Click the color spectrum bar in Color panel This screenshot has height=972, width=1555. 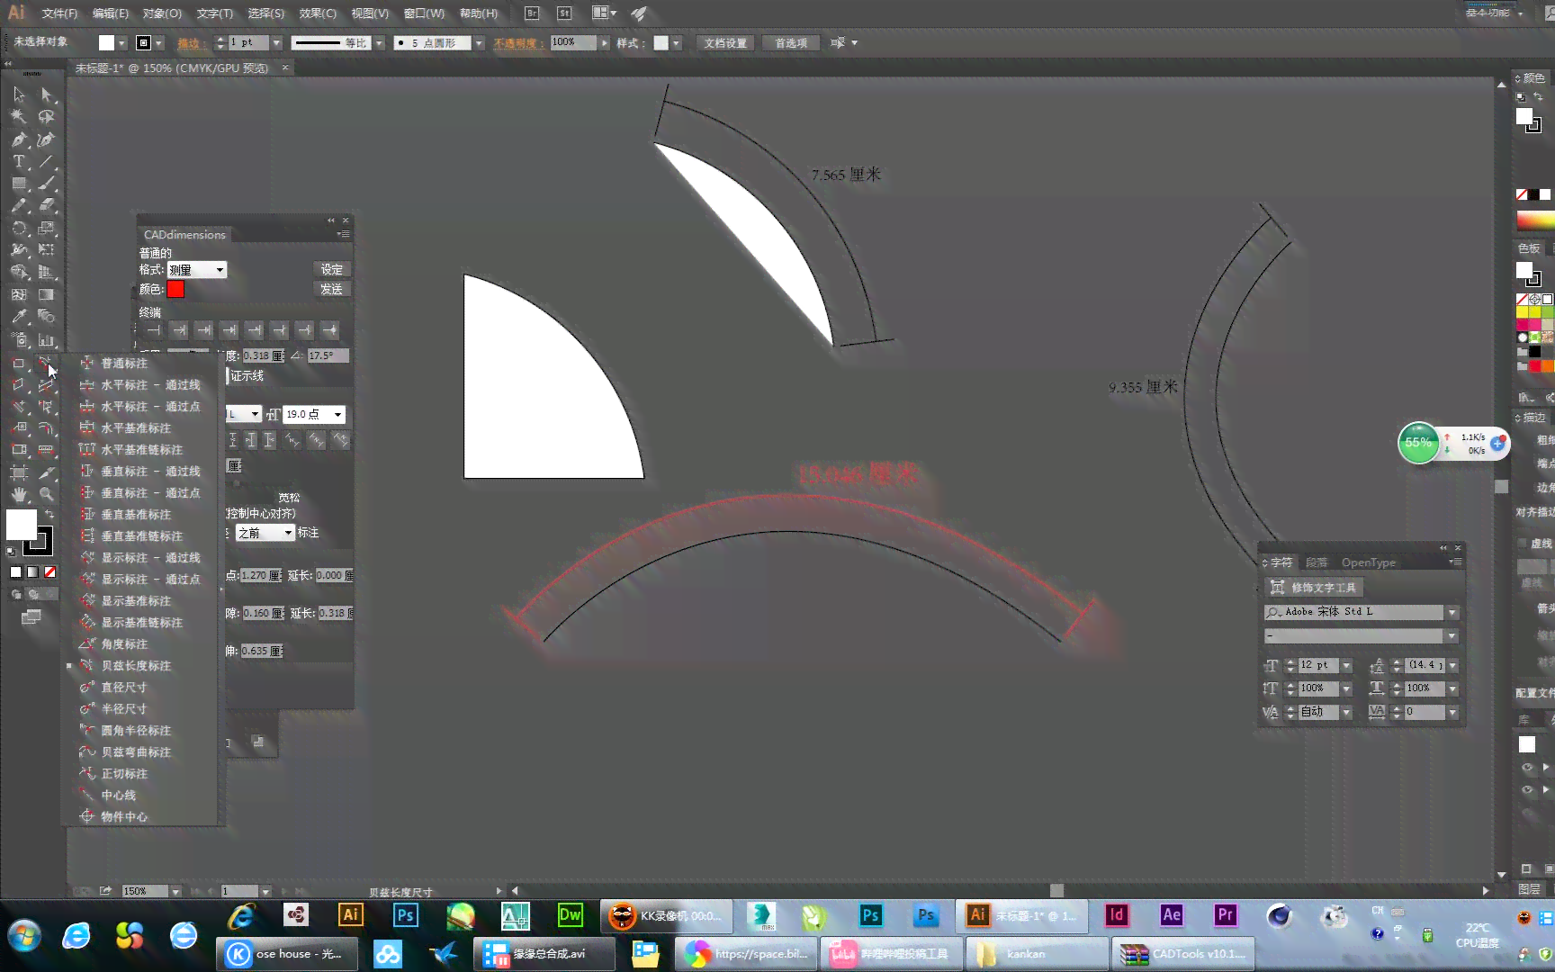(1534, 220)
